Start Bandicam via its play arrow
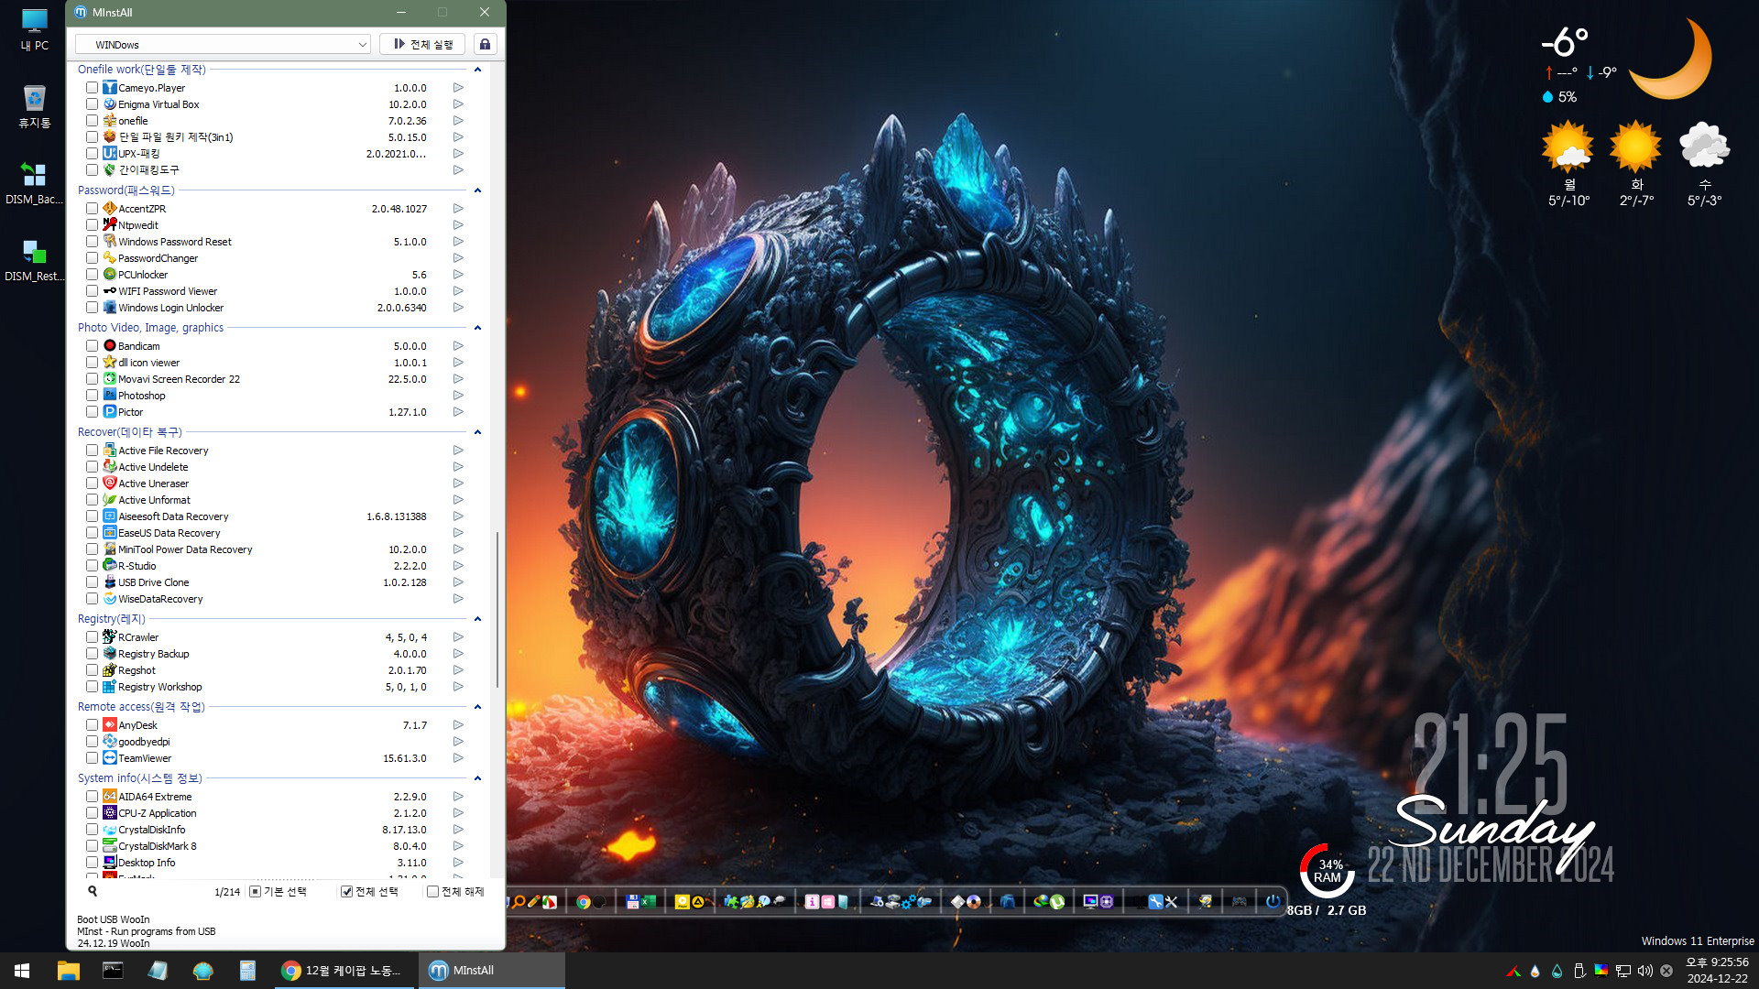 tap(458, 346)
